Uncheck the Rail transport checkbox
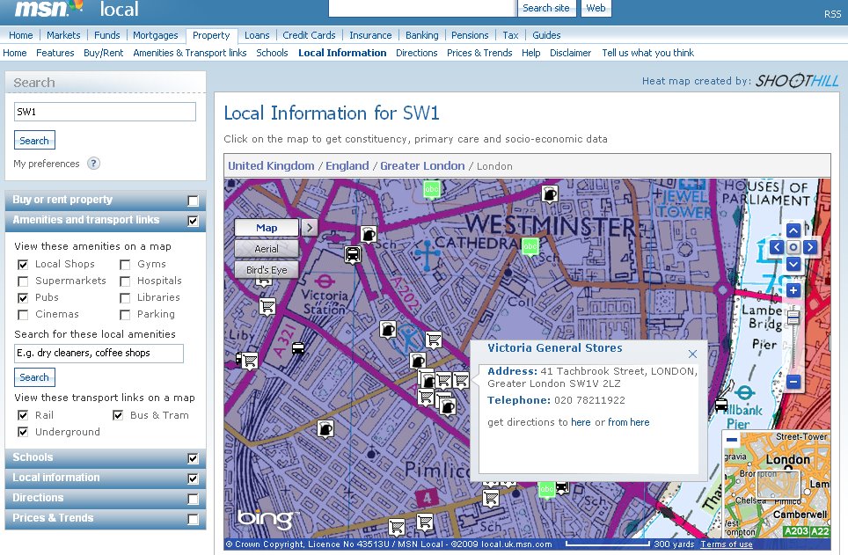The height and width of the screenshot is (555, 848). tap(23, 415)
